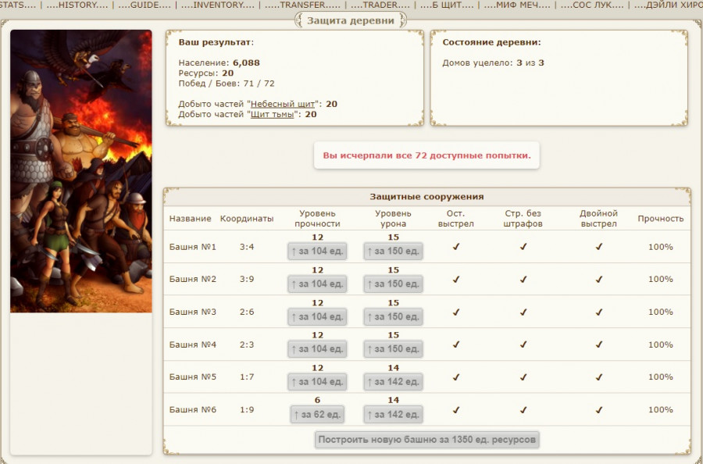Click Двойной выстрел checkmark for Башня №6

click(x=598, y=410)
